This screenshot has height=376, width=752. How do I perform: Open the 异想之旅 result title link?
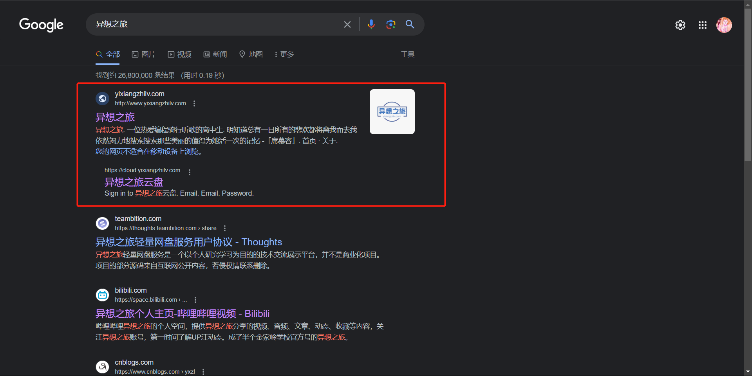tap(115, 117)
